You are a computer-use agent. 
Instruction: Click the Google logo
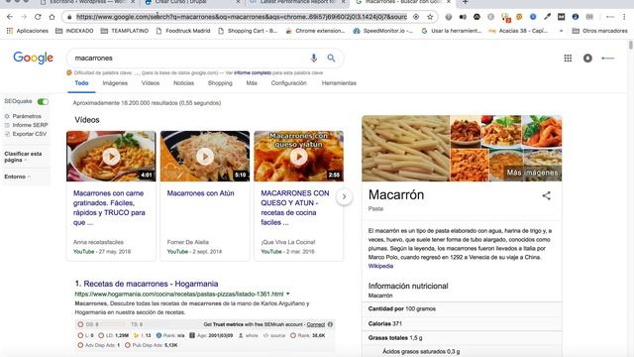pos(33,58)
